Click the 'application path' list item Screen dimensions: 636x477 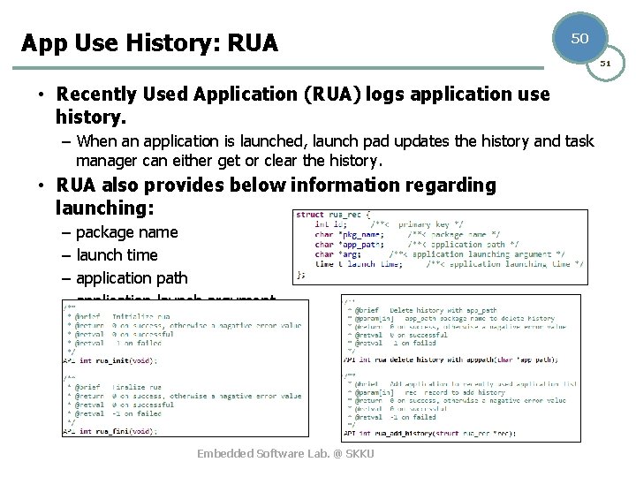[x=132, y=278]
